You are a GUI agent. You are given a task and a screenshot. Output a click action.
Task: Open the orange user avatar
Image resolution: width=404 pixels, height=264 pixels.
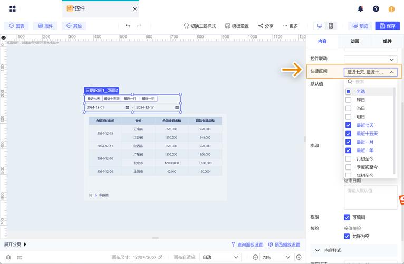tap(391, 10)
